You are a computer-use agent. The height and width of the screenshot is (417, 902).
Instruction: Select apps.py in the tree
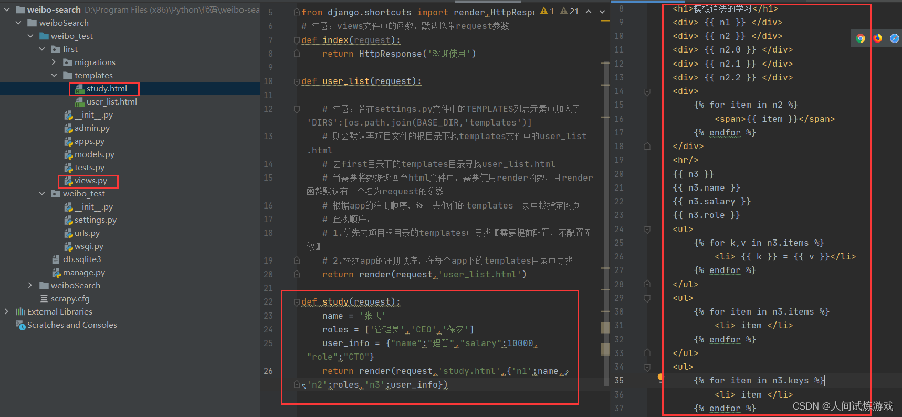point(89,141)
